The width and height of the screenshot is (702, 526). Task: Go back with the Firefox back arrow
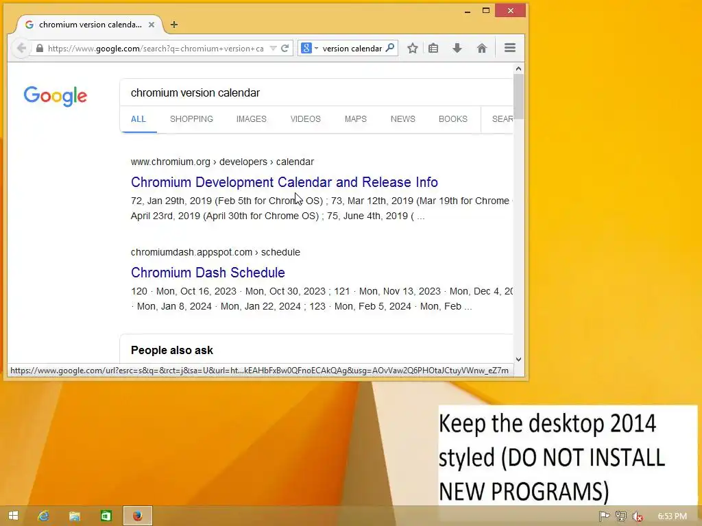21,49
